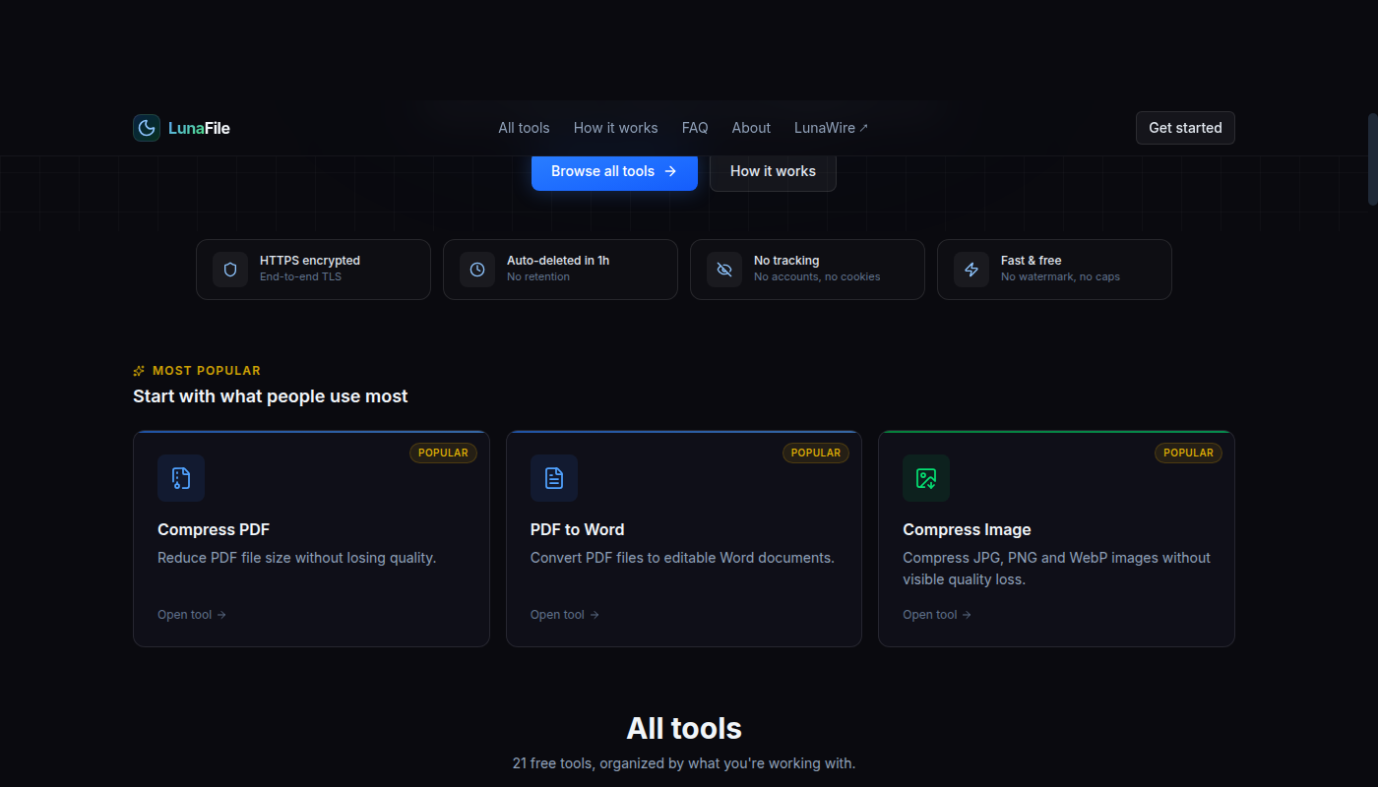Click the crossed-eye icon beside No tracking

point(724,270)
